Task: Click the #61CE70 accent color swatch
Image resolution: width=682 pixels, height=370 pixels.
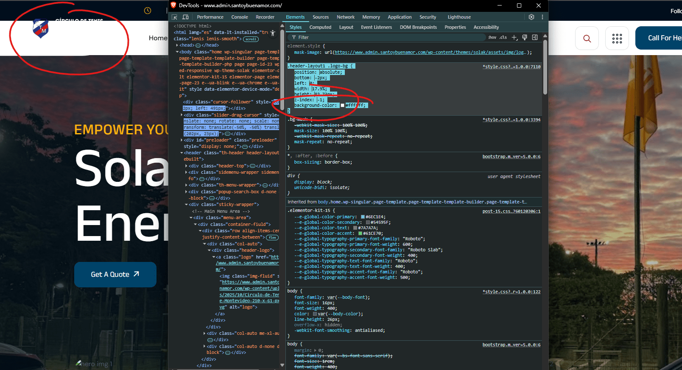Action: point(360,234)
